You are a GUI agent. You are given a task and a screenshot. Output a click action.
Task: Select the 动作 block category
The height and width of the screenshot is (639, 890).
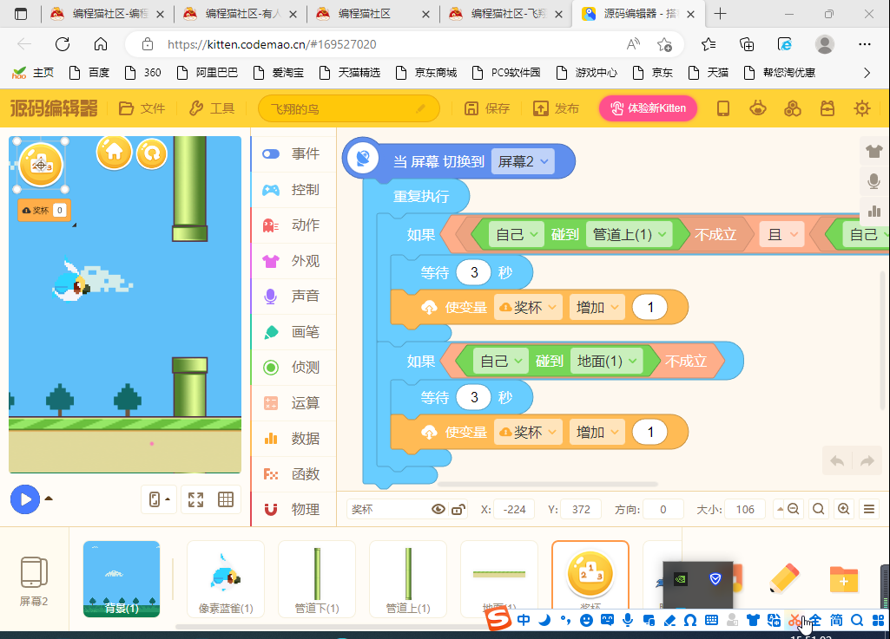293,225
